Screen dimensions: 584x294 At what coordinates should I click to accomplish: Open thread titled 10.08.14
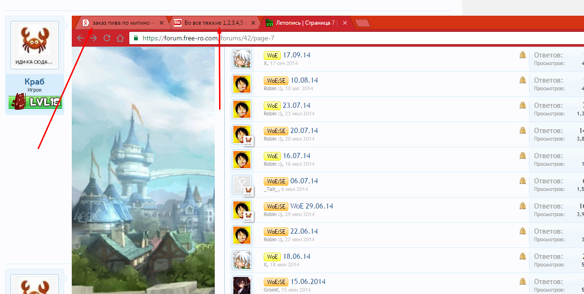click(305, 80)
